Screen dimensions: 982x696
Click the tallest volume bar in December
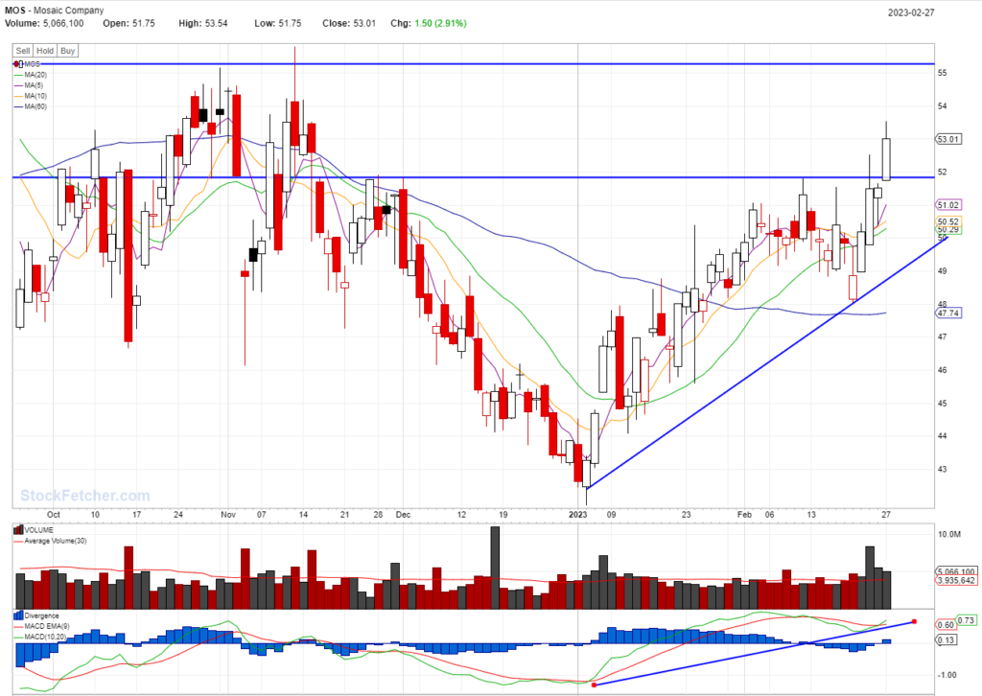click(495, 568)
